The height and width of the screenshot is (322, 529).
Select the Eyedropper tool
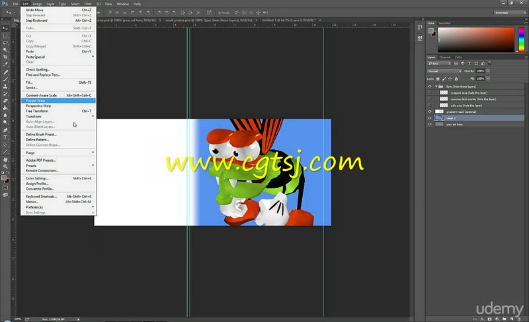[5, 64]
